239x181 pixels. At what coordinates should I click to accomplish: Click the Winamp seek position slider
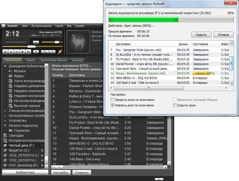[31, 46]
